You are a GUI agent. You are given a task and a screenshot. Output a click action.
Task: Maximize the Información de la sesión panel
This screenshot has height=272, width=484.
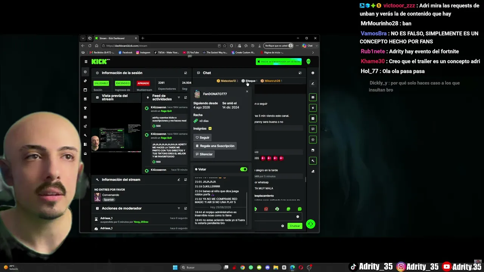click(x=186, y=73)
